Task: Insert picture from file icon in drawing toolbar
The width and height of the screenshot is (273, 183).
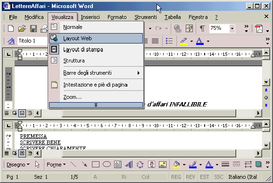Action: pyautogui.click(x=163, y=165)
